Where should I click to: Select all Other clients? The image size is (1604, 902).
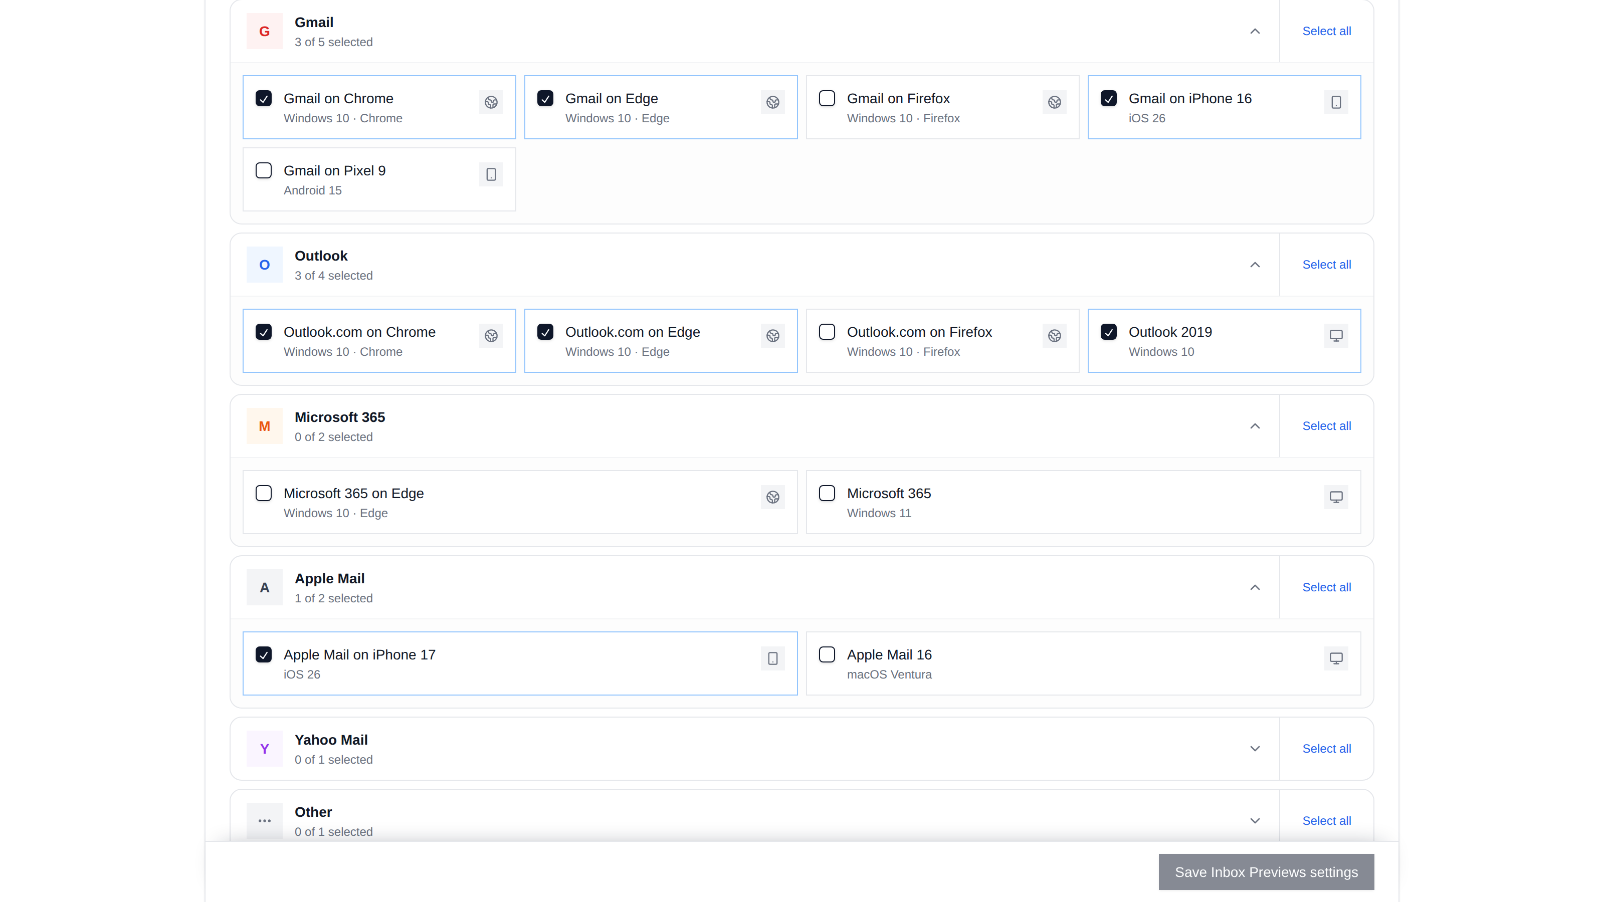(x=1326, y=820)
